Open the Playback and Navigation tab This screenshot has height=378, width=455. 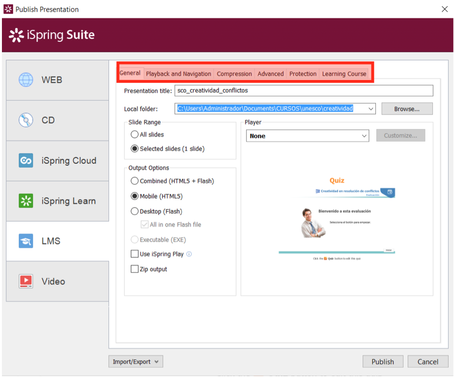(179, 74)
